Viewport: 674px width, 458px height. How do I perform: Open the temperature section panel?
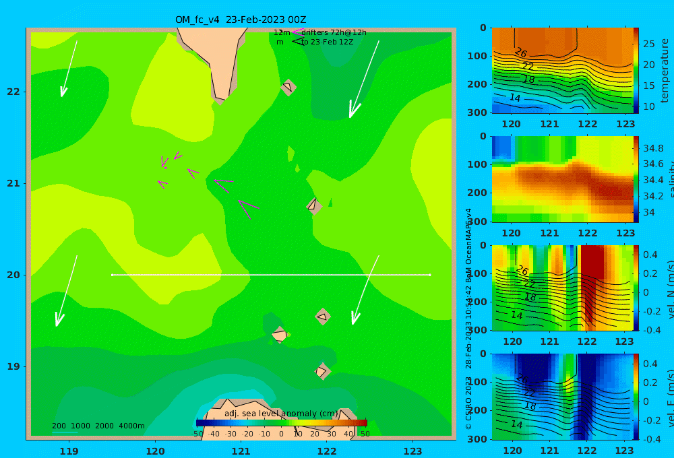(x=562, y=71)
